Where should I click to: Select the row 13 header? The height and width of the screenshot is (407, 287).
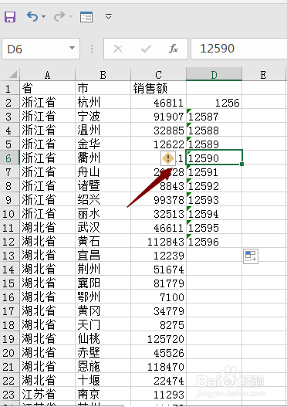click(10, 256)
